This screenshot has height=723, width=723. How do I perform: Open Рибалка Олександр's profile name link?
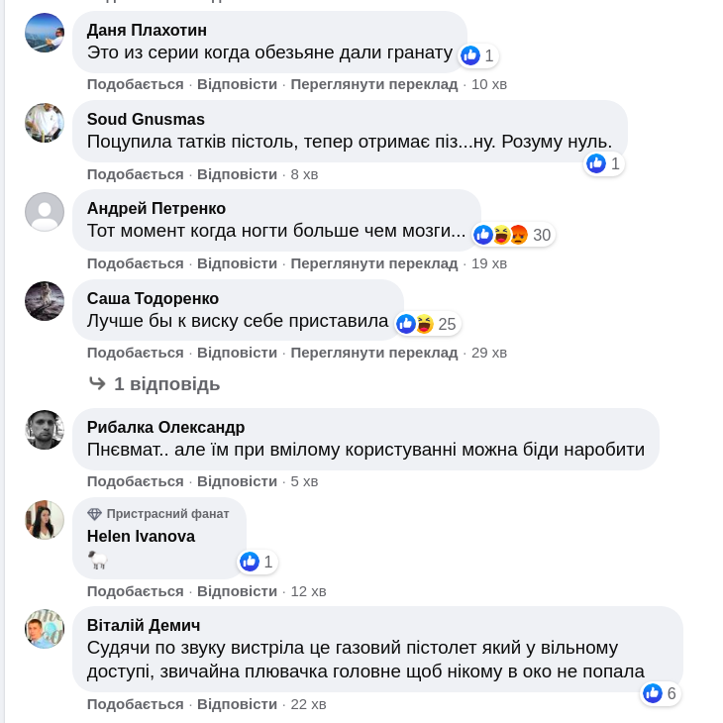(165, 427)
